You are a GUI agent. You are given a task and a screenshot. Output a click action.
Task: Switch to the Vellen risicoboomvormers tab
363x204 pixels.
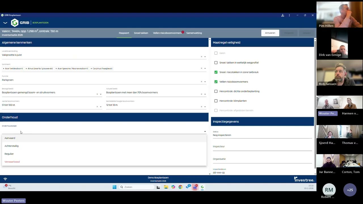coord(167,33)
